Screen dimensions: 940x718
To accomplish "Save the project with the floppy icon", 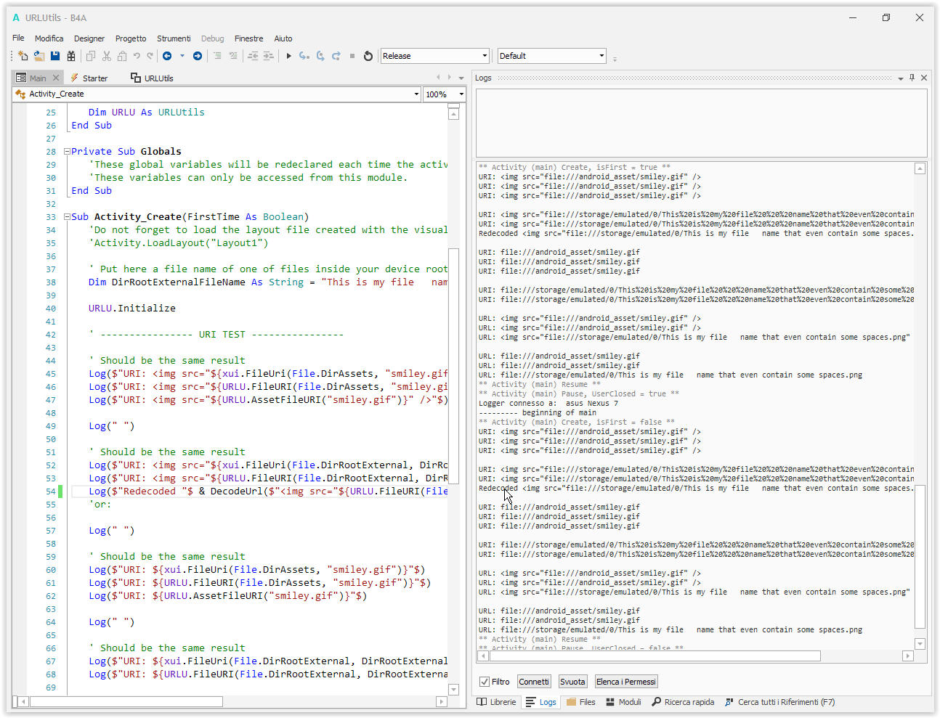I will coord(55,56).
